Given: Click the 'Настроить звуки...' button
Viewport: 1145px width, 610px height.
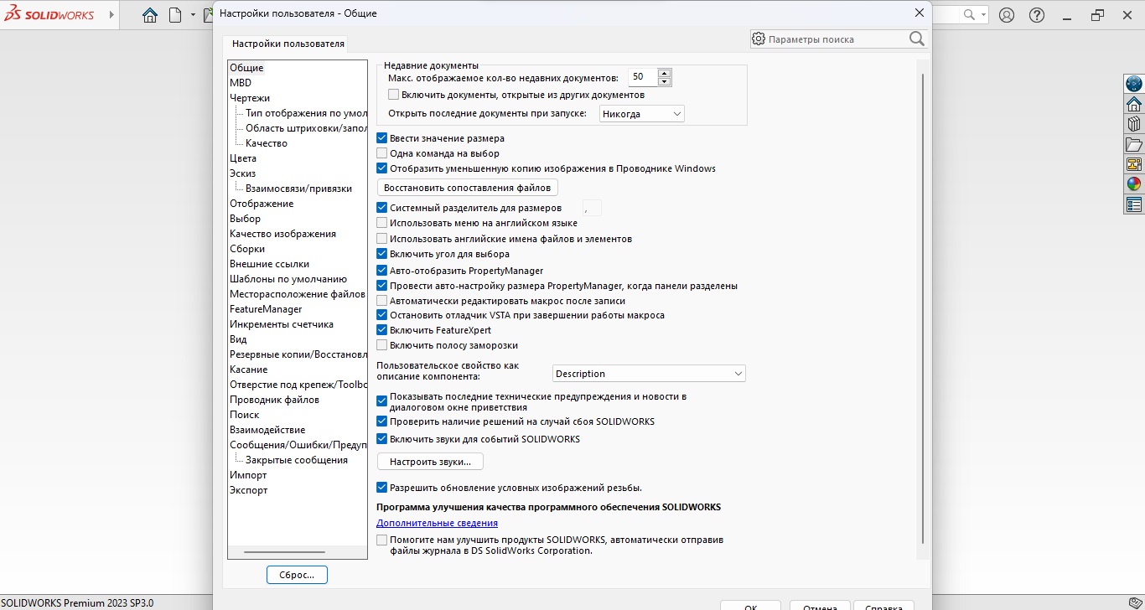Looking at the screenshot, I should [x=431, y=462].
